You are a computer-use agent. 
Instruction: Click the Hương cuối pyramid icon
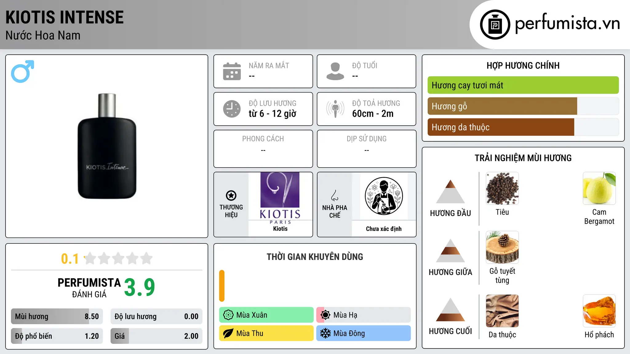[x=450, y=309]
